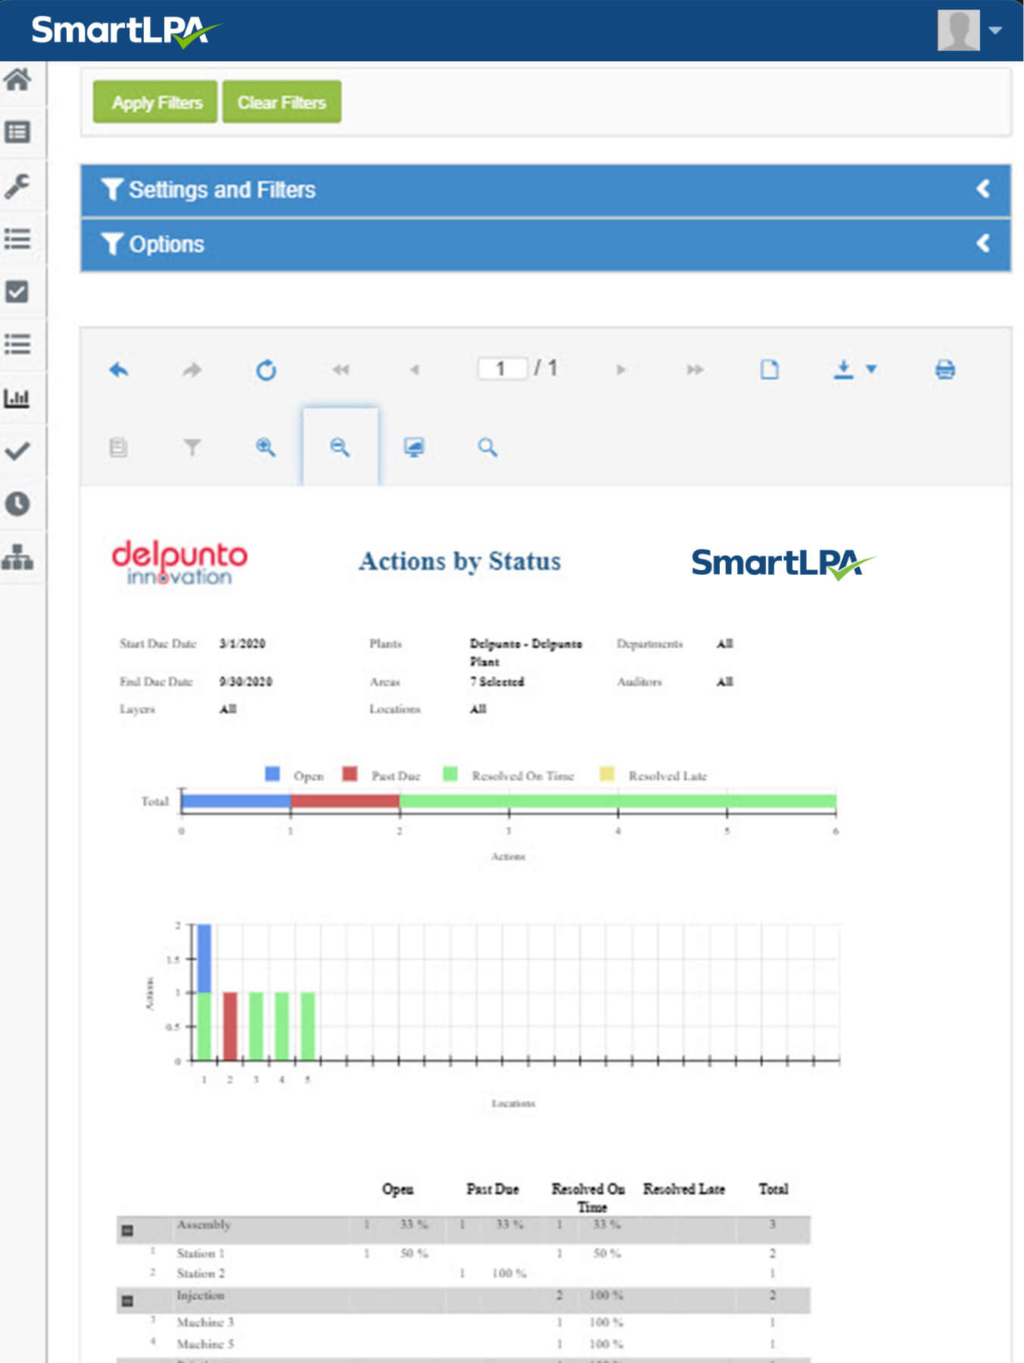Click the 7 Selected areas value
Viewport: 1024px width, 1363px height.
pyautogui.click(x=496, y=681)
